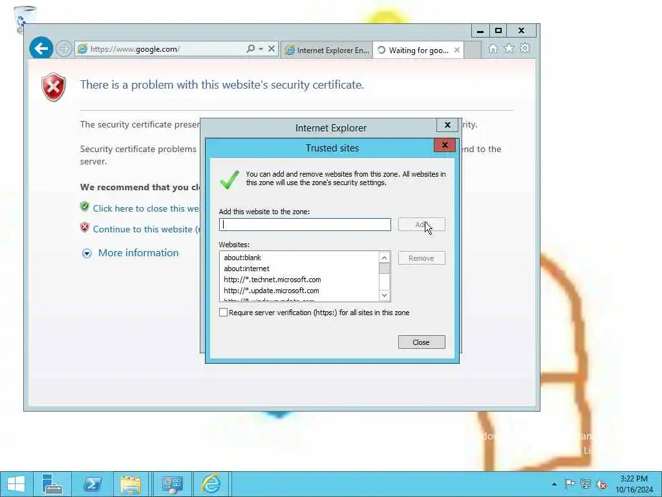Image resolution: width=662 pixels, height=497 pixels.
Task: Open a new blank tab
Action: (473, 50)
